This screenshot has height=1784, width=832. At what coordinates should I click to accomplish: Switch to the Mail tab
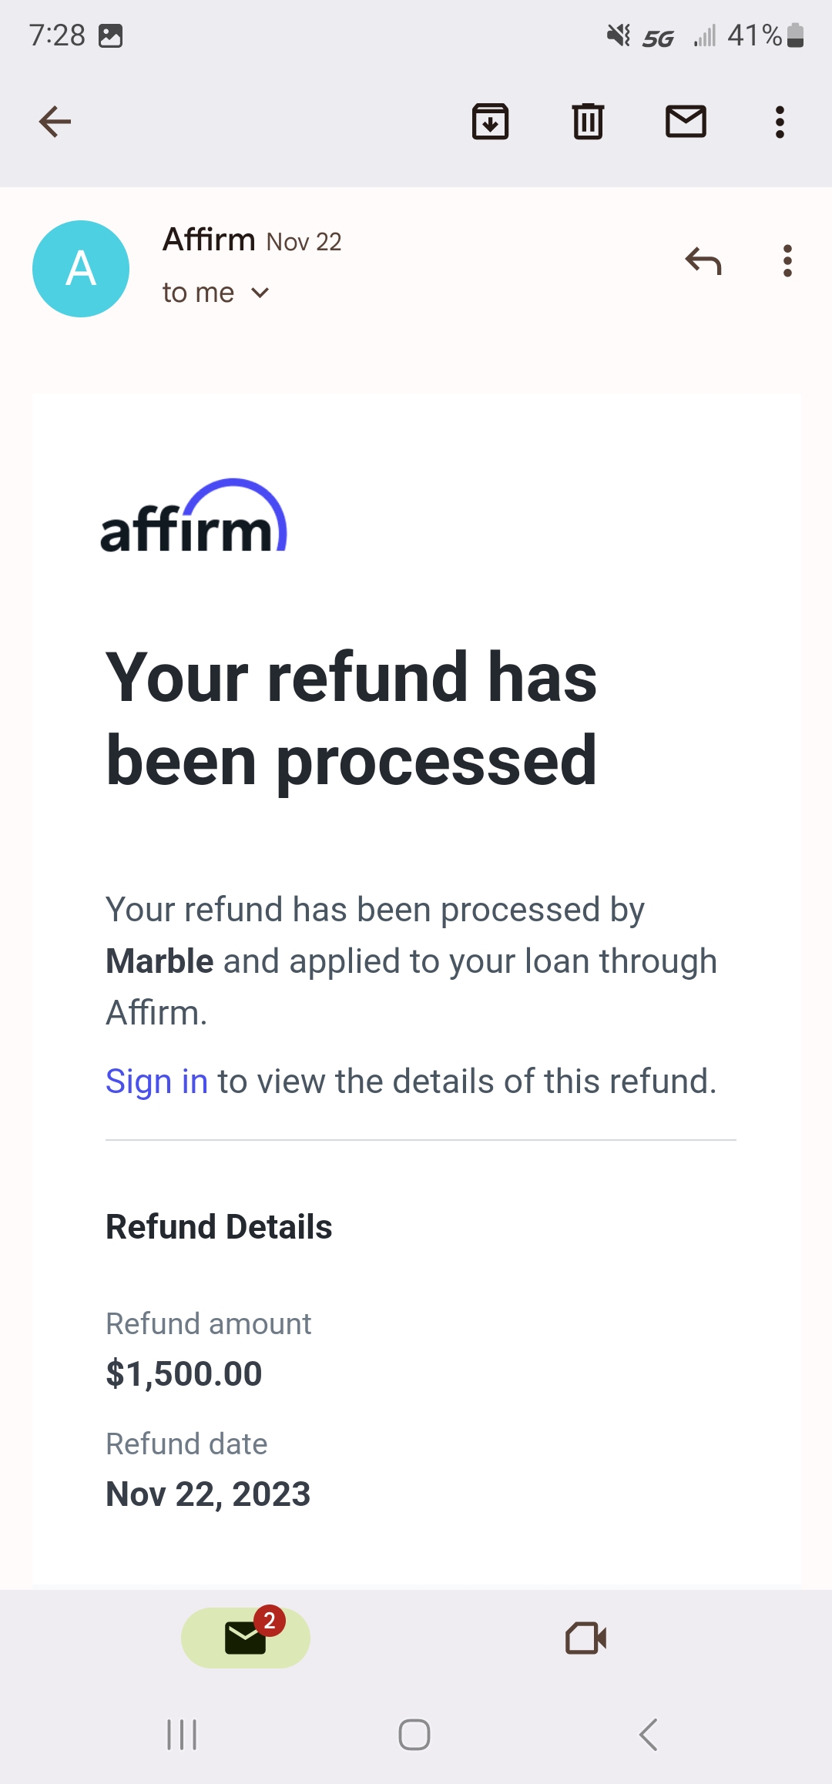coord(245,1638)
